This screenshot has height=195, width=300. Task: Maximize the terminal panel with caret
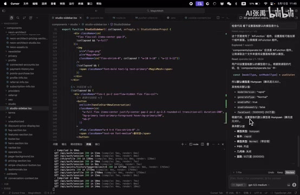click(x=218, y=144)
